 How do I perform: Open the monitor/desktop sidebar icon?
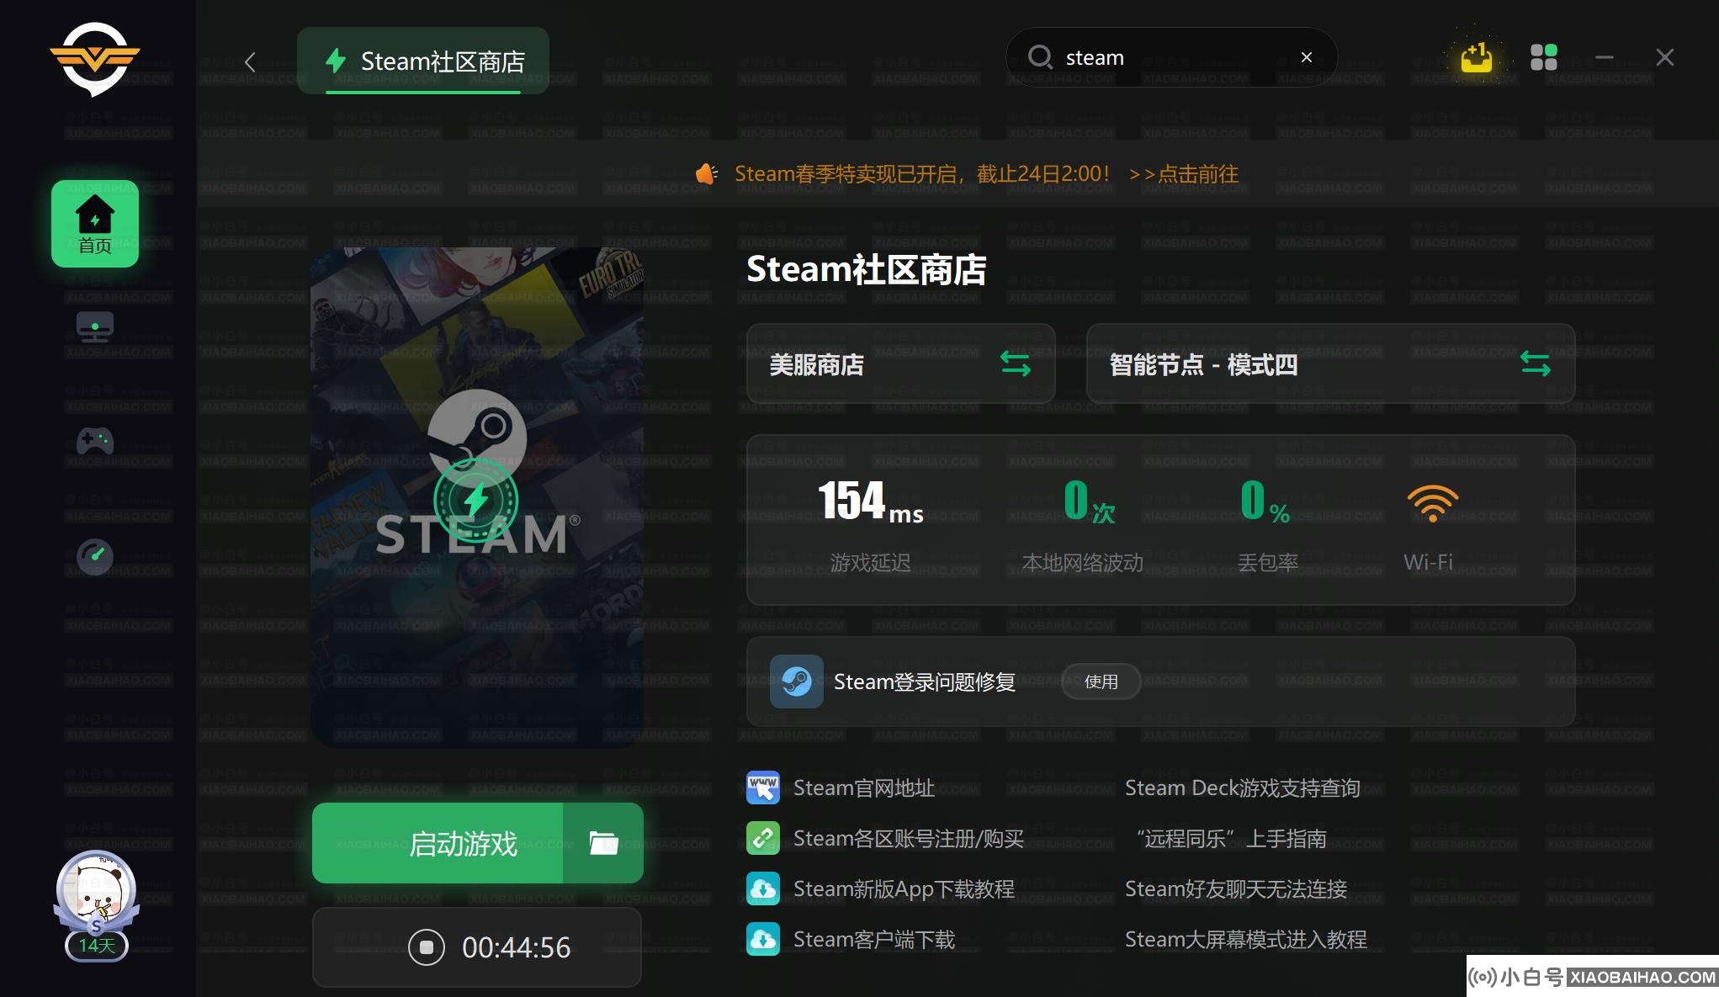click(95, 327)
